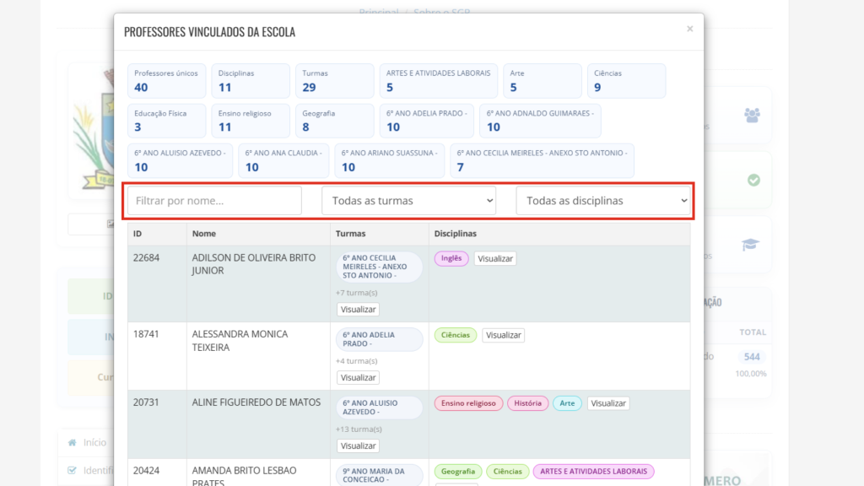Select the Professores únicos summary card
864x486 pixels.
tap(166, 81)
